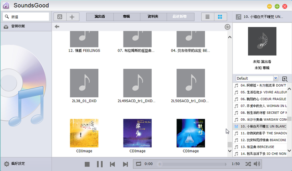Screen dimensions: 292x171
Task: Click the playing equalizer icon of track 10
Action: 236,126
